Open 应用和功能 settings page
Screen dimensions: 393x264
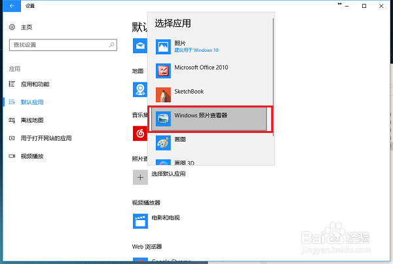point(35,84)
